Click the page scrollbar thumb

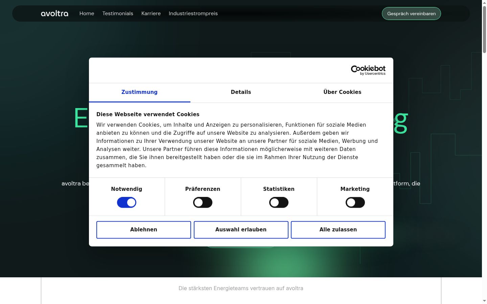[484, 29]
